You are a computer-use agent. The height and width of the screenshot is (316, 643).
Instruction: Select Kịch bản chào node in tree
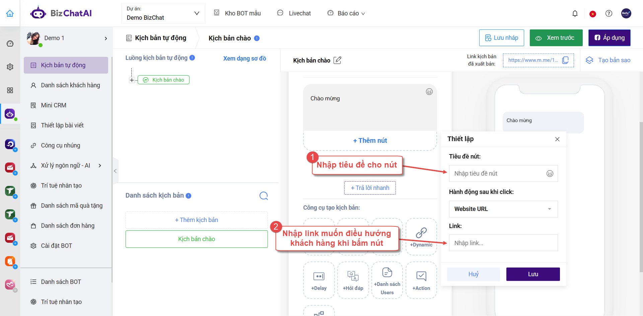(x=163, y=80)
